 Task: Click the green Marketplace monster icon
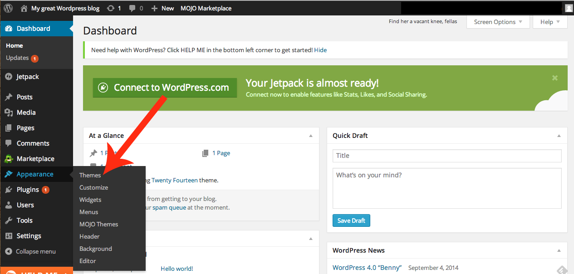click(x=8, y=159)
